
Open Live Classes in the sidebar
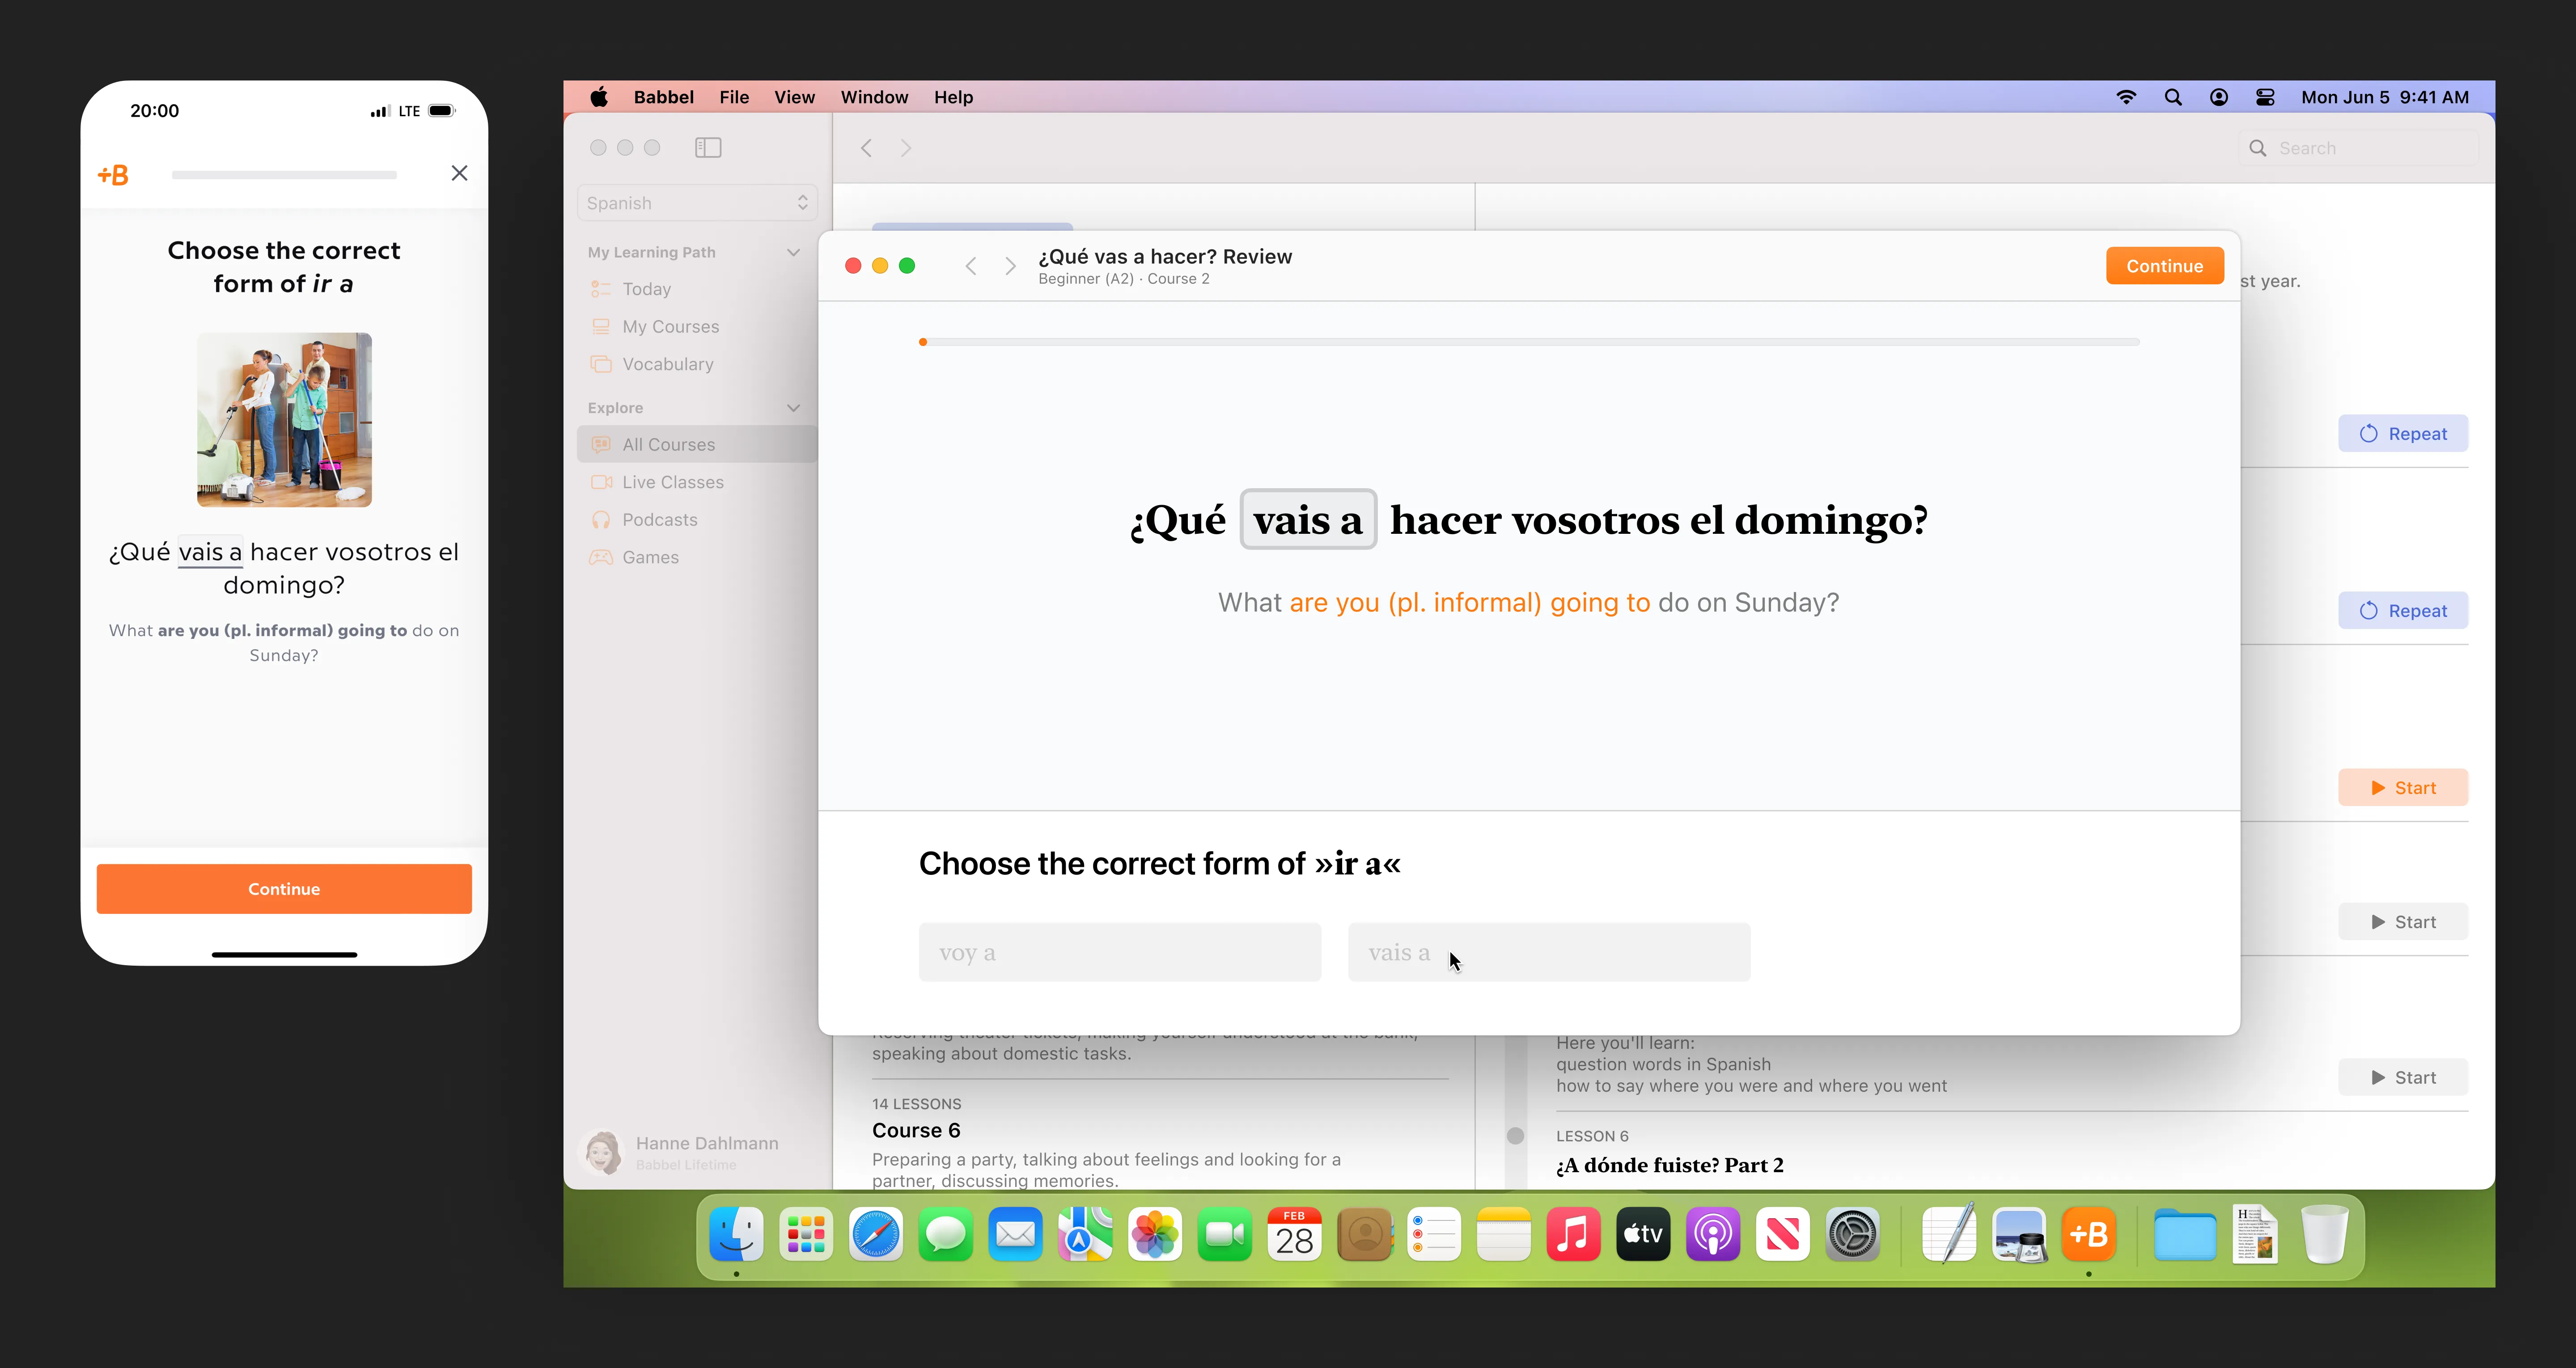point(697,482)
